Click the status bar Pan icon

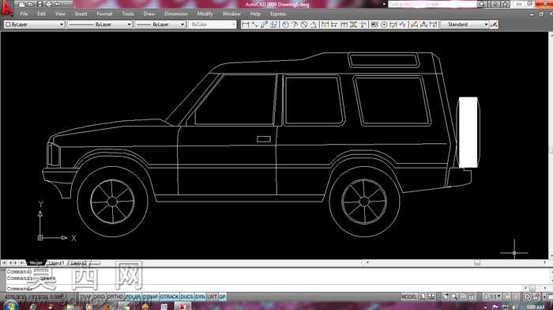(x=446, y=297)
